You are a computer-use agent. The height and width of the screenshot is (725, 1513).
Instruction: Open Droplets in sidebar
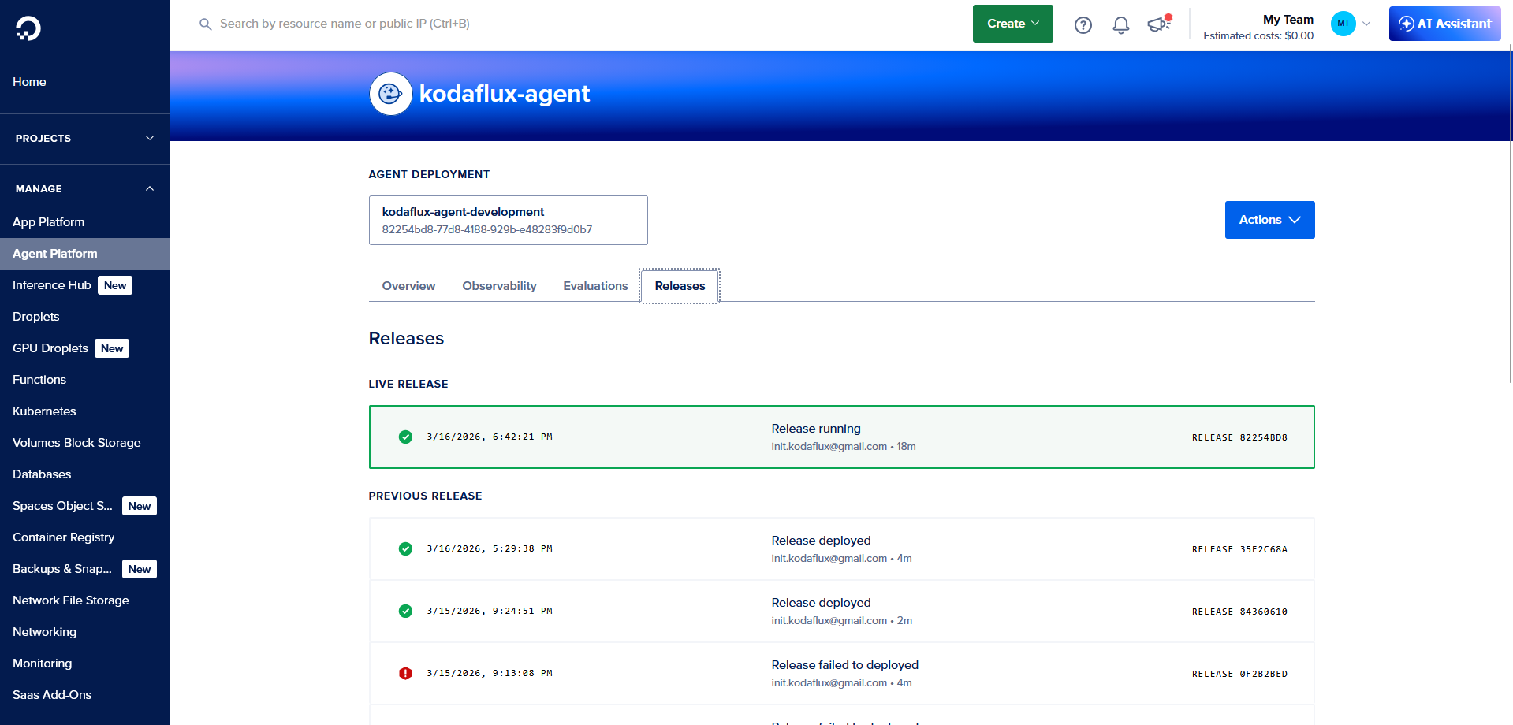(x=36, y=317)
